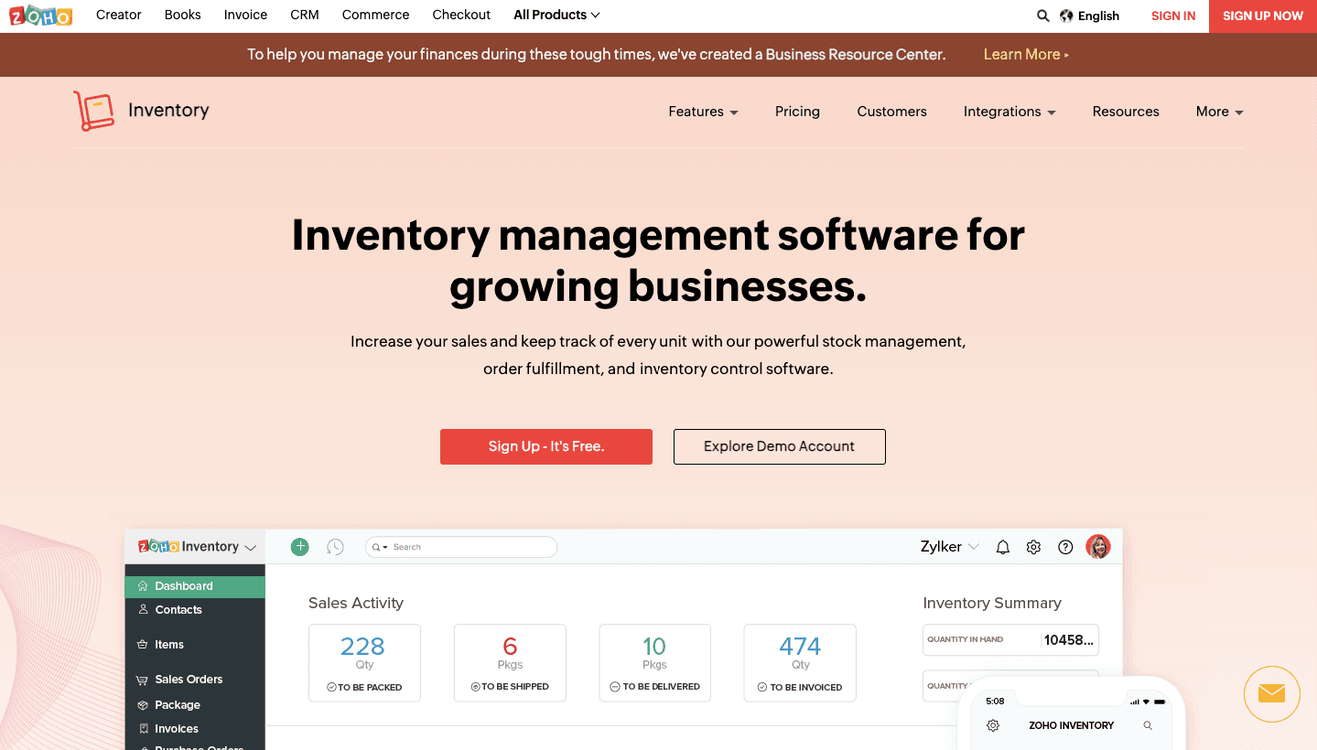Open the search magnifier in the top navigation
Viewport: 1317px width, 750px height.
tap(1042, 16)
